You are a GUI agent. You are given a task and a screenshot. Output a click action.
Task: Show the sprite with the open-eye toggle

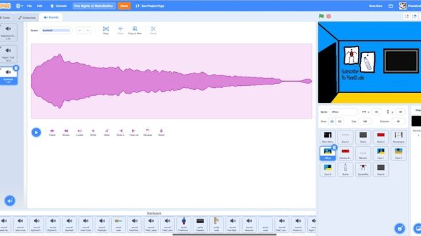pos(332,121)
